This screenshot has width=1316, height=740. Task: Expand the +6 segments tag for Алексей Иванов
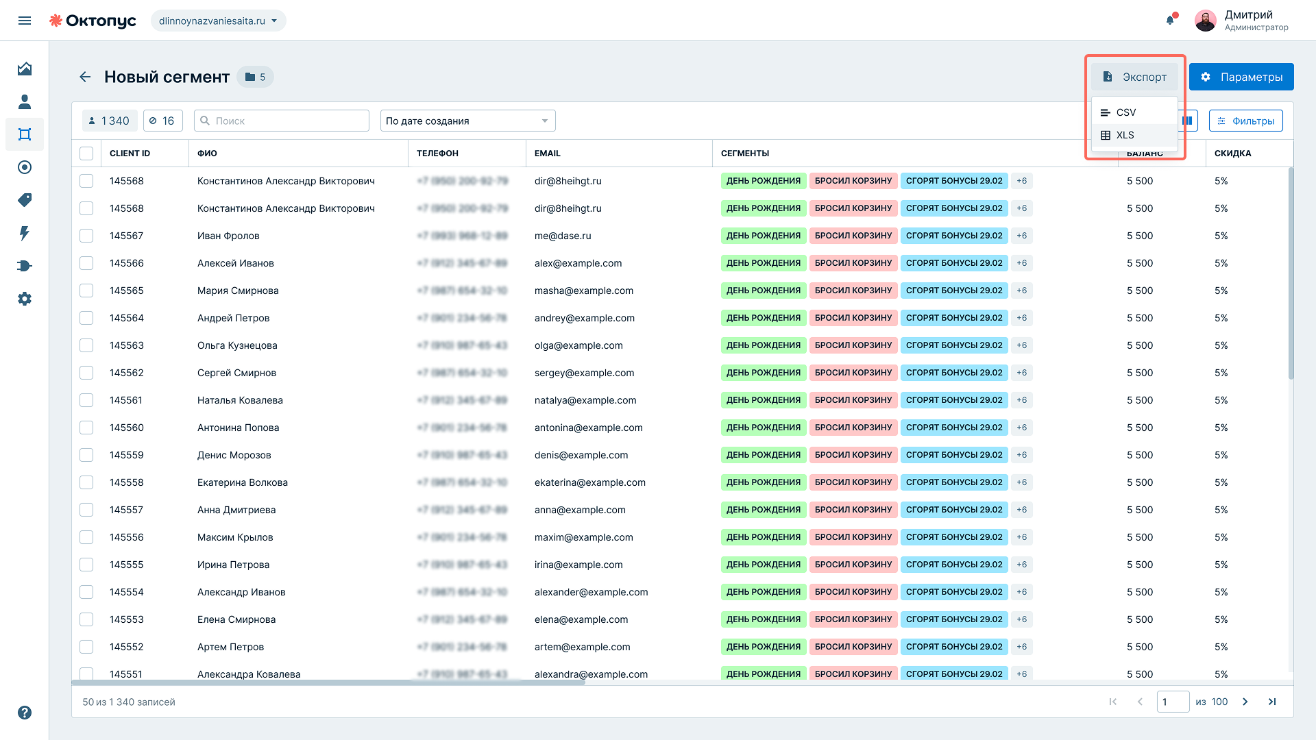[x=1022, y=263]
